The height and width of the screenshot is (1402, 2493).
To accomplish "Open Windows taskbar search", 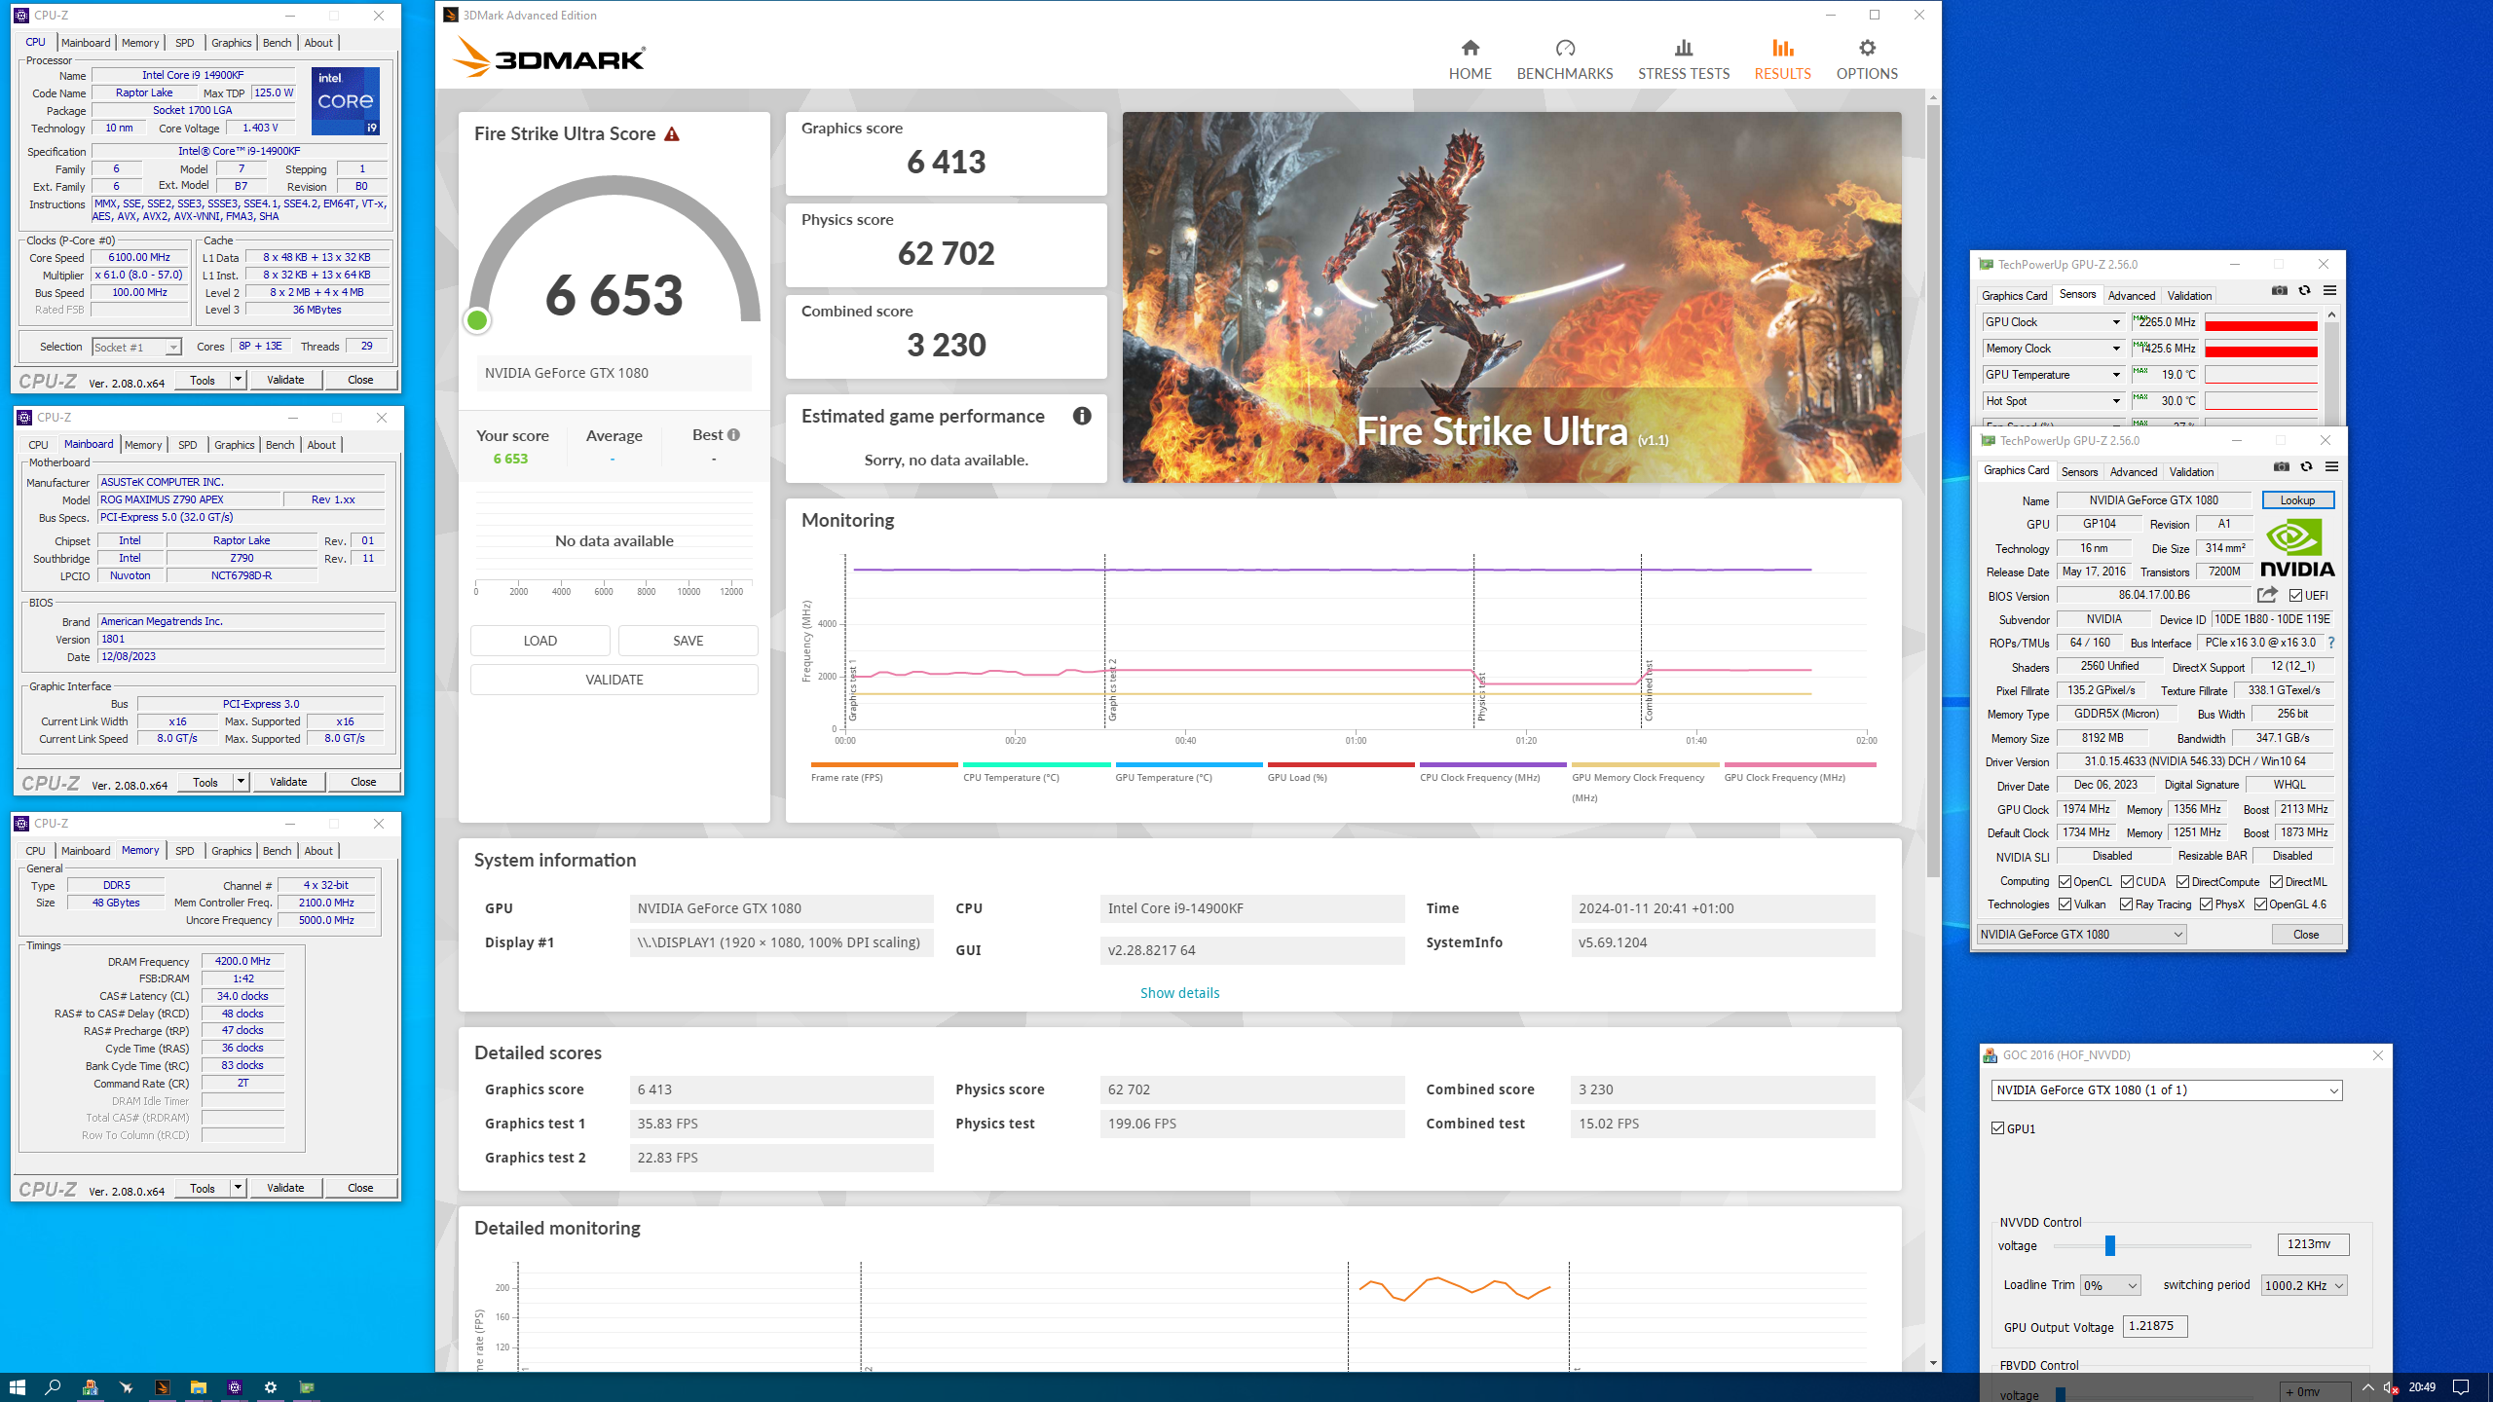I will pos(53,1387).
